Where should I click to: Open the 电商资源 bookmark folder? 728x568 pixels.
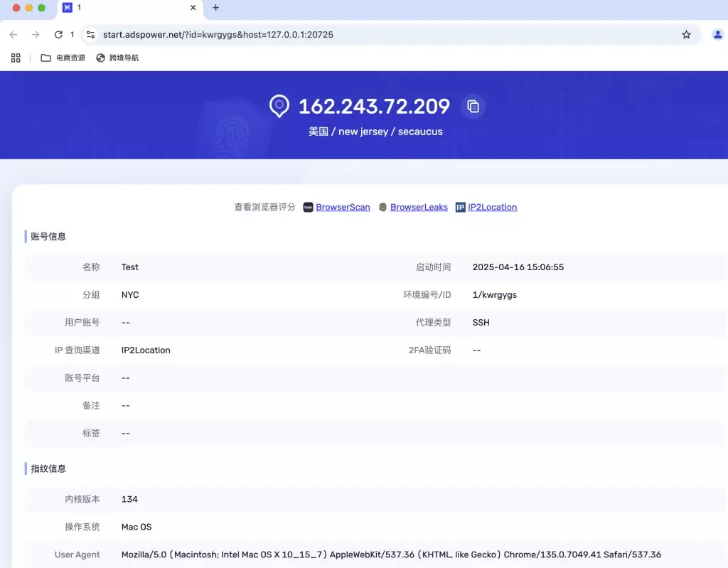coord(63,58)
